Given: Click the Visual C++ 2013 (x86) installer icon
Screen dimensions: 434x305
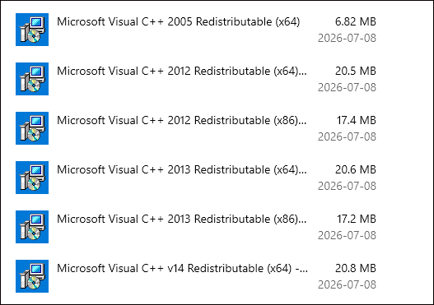Looking at the screenshot, I should click(32, 227).
